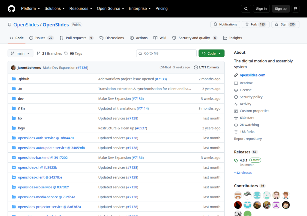This screenshot has height=216, width=307.
Task: Open submodule openslides-media-service @ 79cfd4a
Action: pyautogui.click(x=46, y=197)
